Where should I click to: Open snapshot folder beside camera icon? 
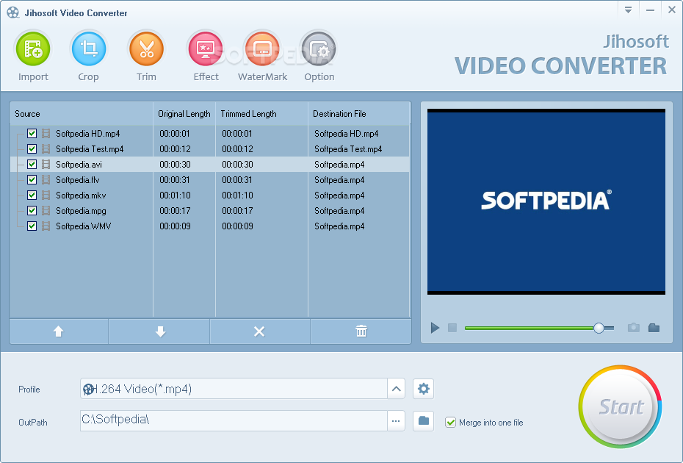coord(654,328)
